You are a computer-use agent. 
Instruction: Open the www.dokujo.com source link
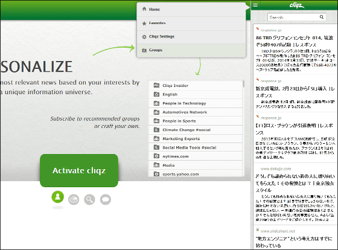[x=276, y=168]
